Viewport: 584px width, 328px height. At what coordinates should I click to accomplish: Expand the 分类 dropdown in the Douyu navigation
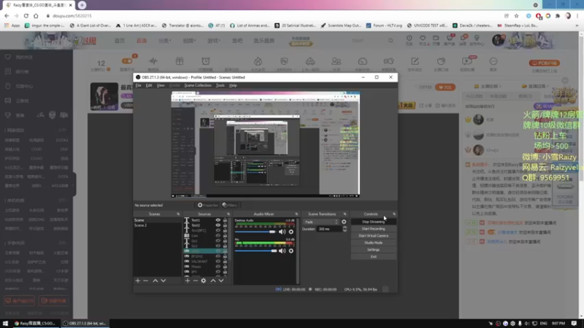[165, 41]
